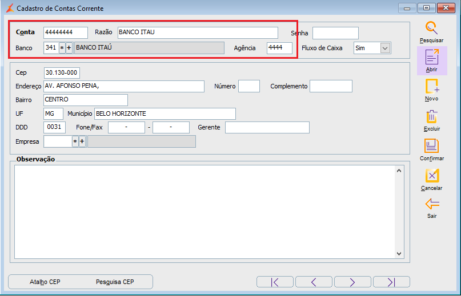Click the Fluxo de Caixa label

point(322,48)
